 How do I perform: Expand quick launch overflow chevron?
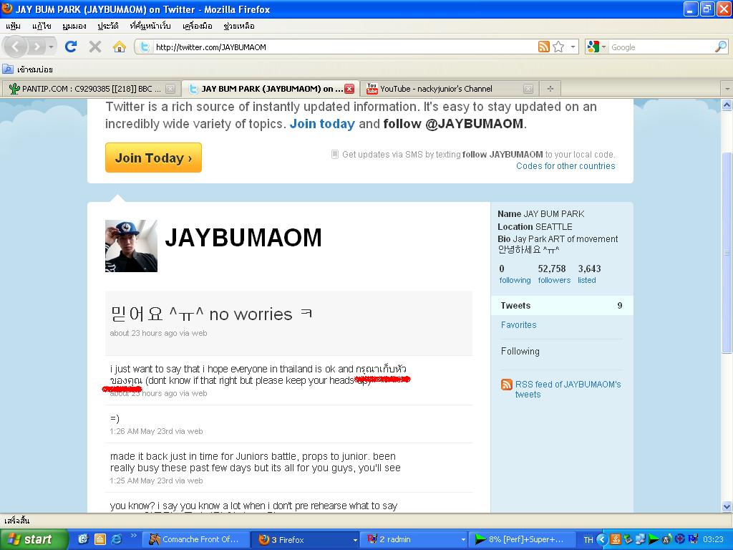(x=133, y=536)
